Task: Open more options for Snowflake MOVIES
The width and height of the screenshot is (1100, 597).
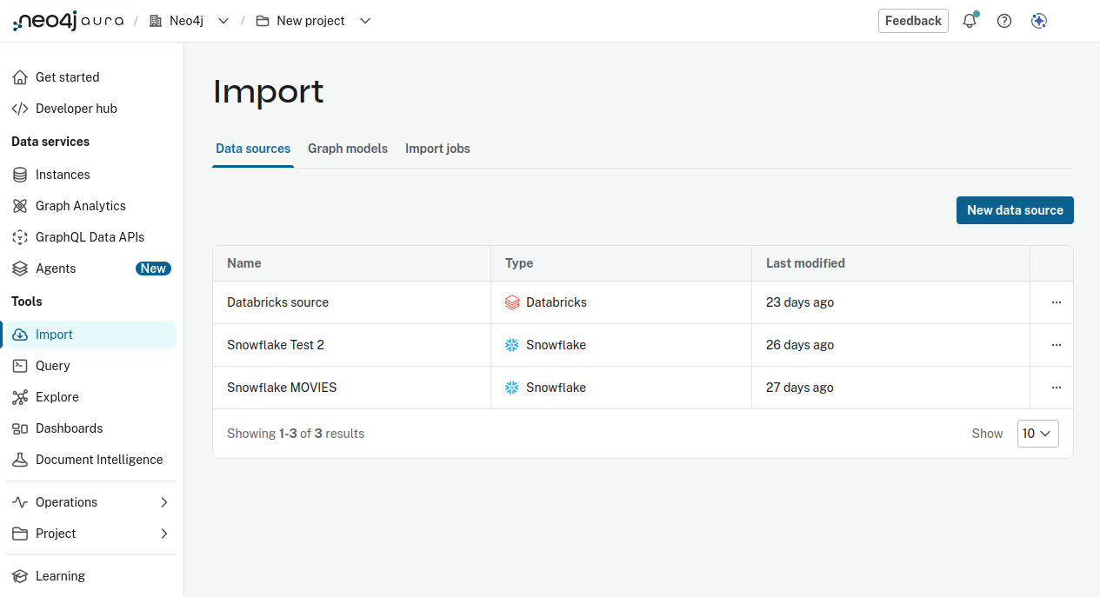Action: click(1057, 388)
